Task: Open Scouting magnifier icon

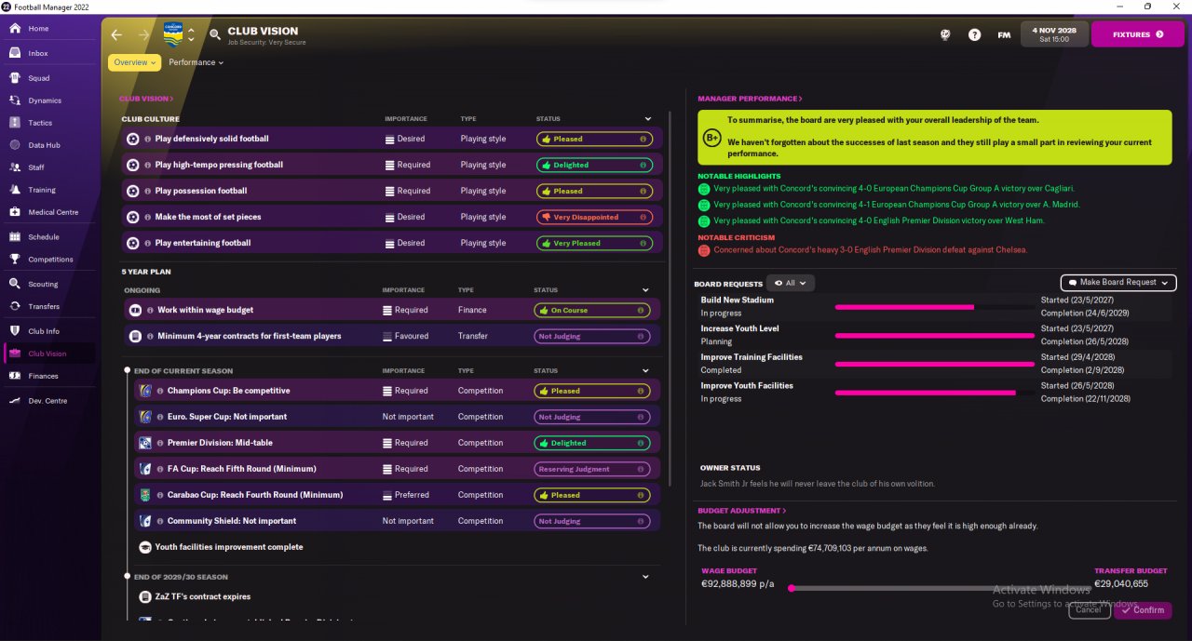Action: [x=15, y=284]
